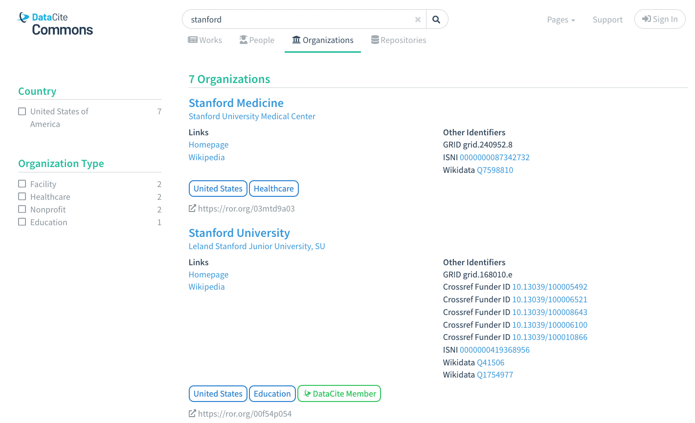Open the Repositories tab
The height and width of the screenshot is (423, 695).
(x=399, y=40)
